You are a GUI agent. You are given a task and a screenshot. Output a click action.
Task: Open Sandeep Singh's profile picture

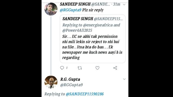point(51,9)
